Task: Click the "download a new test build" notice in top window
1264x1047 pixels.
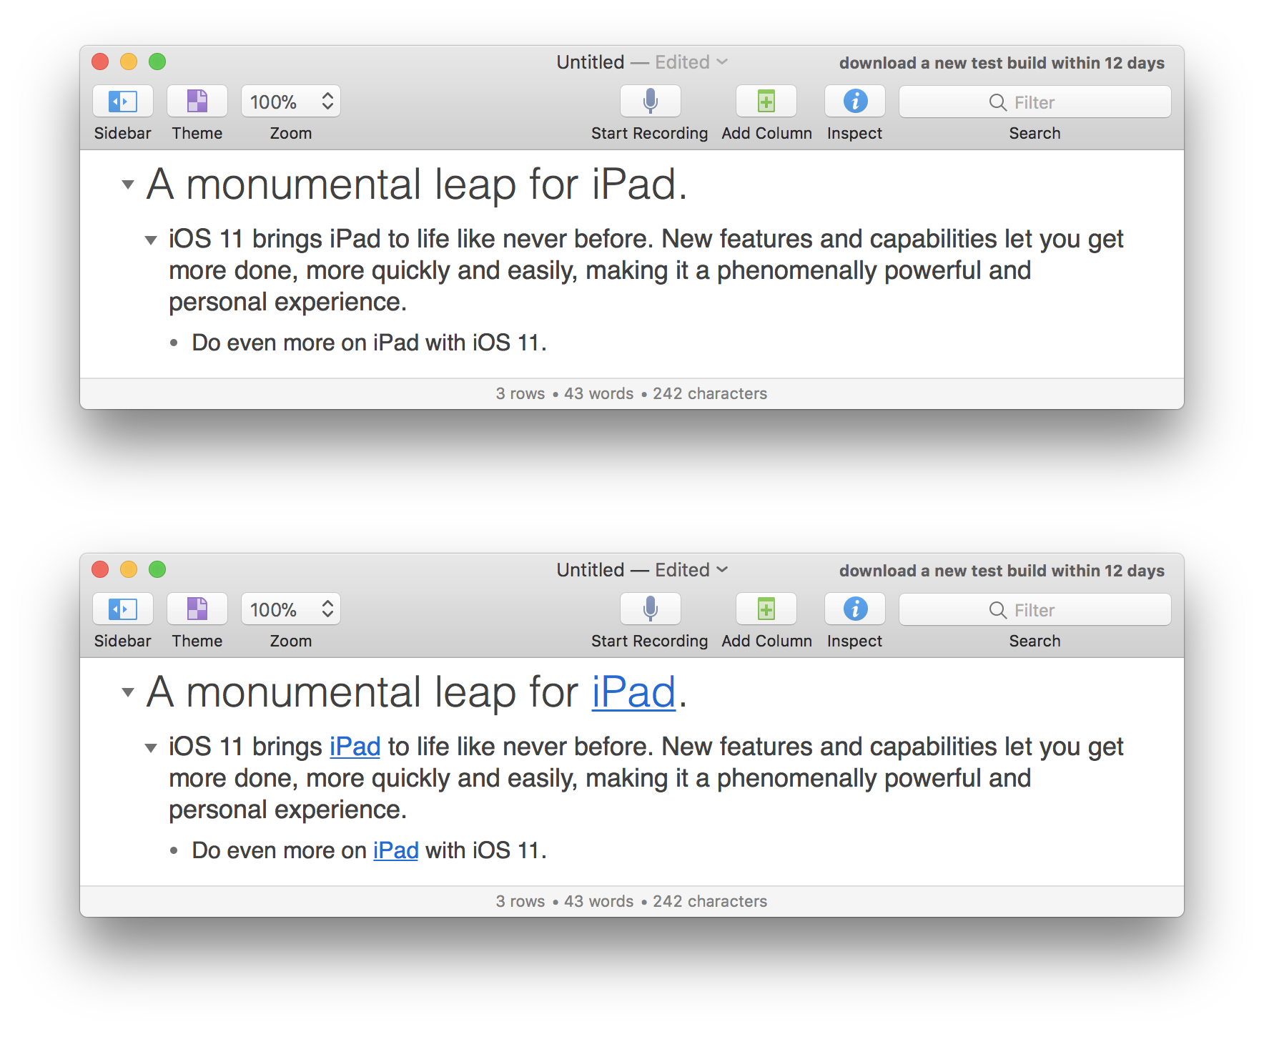Action: point(1002,63)
